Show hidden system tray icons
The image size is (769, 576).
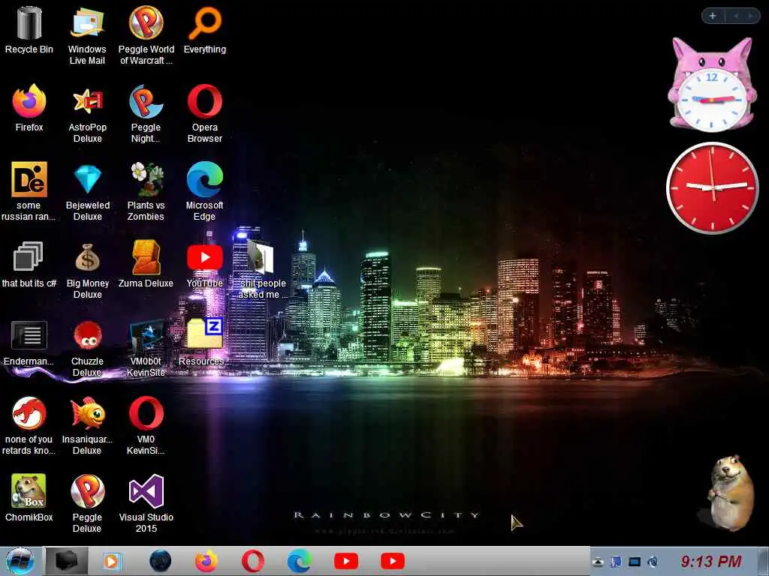click(x=597, y=562)
